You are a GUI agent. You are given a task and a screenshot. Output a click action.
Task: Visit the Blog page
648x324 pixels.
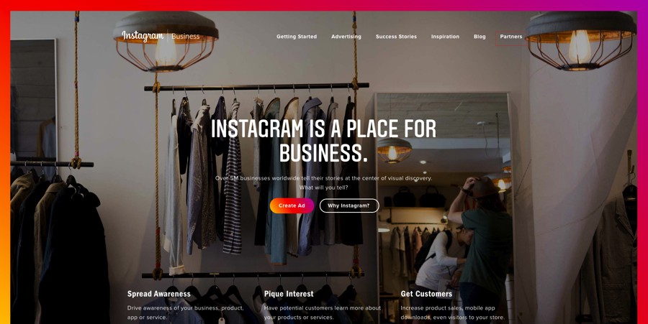tap(480, 37)
